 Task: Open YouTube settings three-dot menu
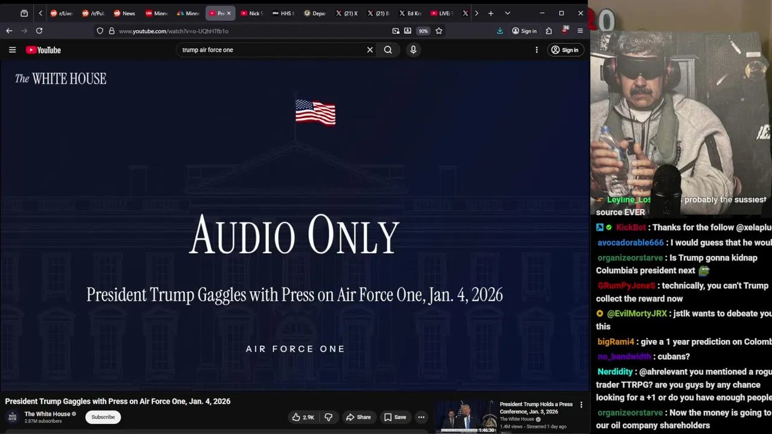point(536,50)
